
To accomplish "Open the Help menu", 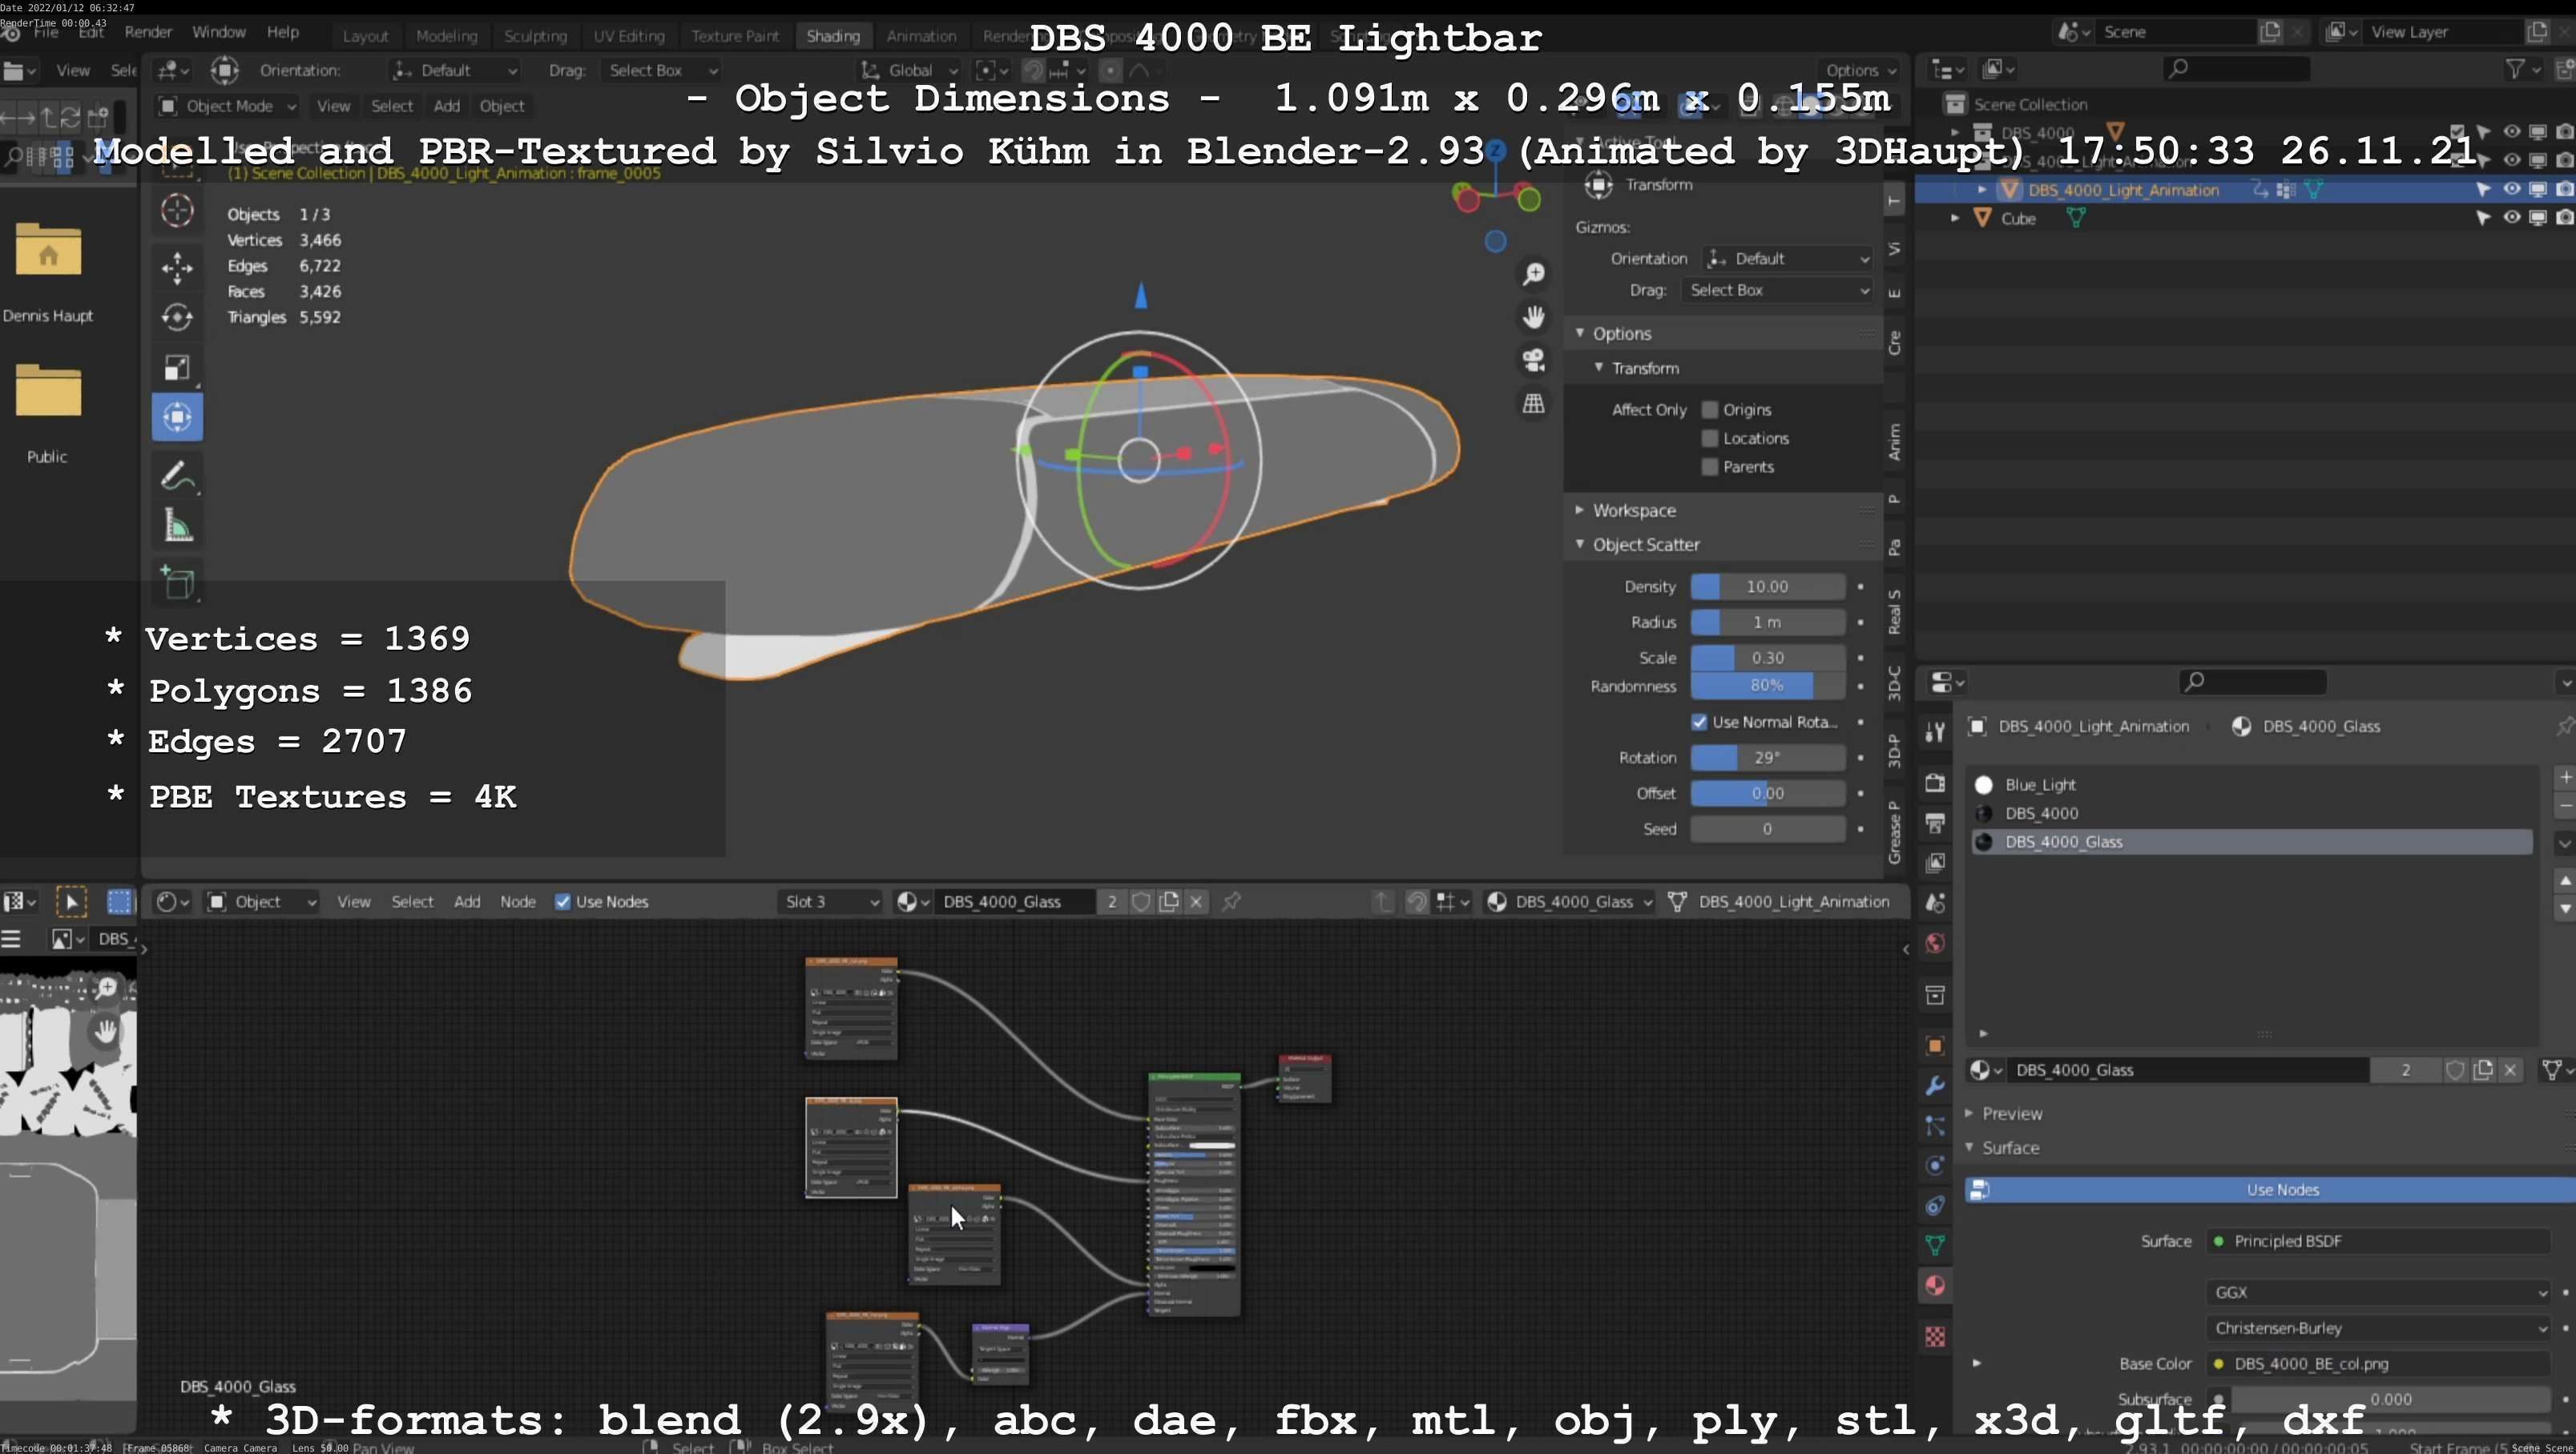I will 282,32.
